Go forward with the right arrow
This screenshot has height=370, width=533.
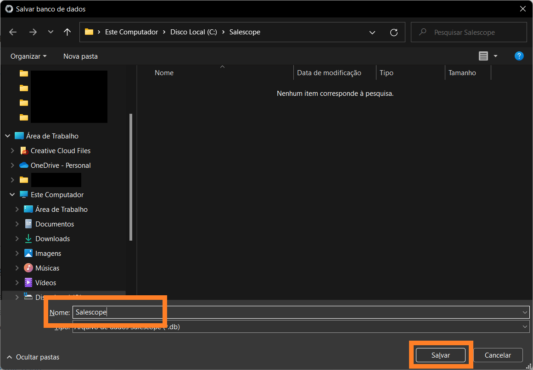point(33,32)
